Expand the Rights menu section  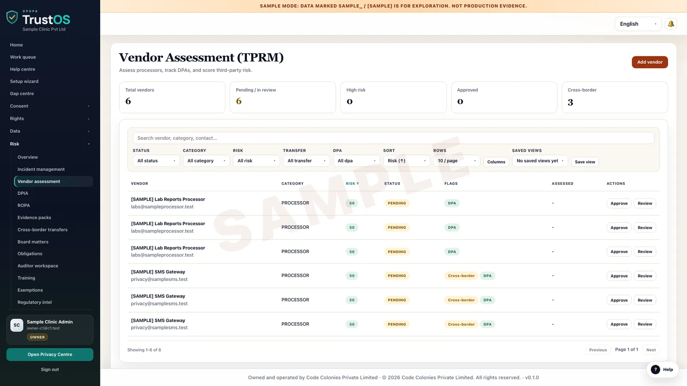[x=50, y=118]
